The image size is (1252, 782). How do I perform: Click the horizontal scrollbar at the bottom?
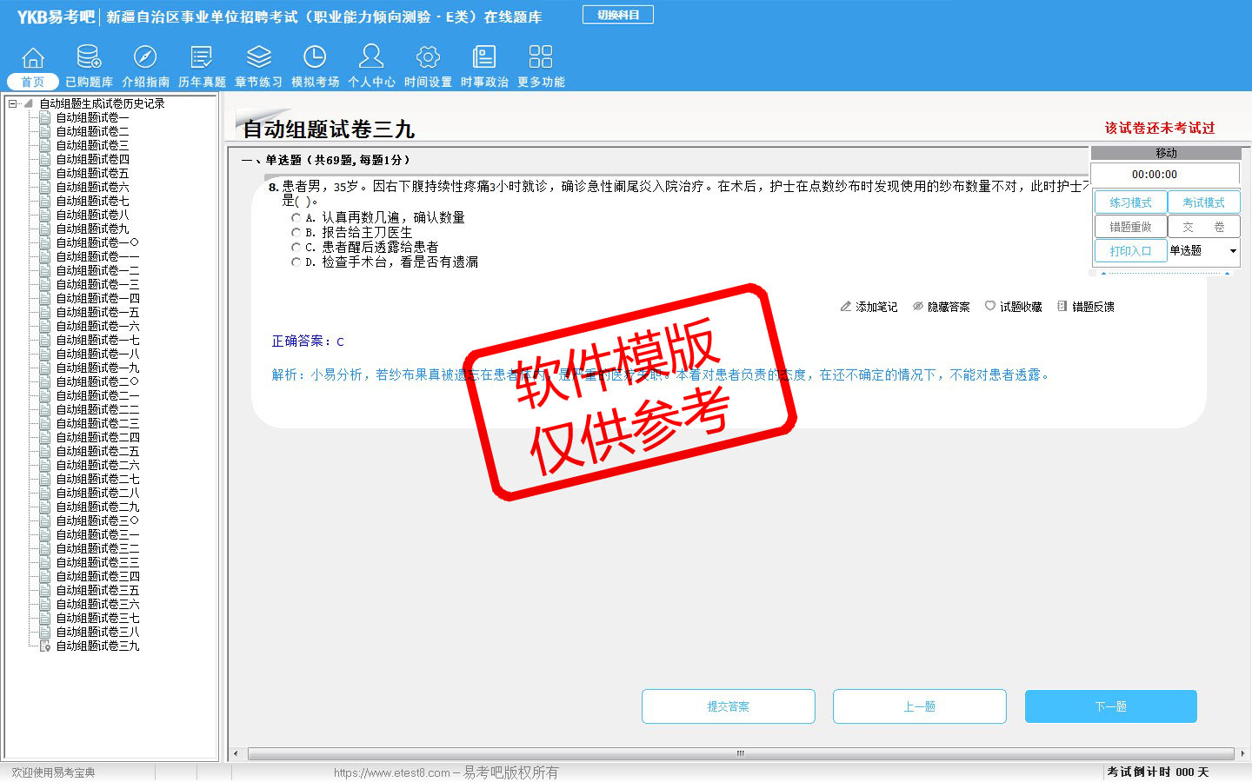click(x=739, y=753)
